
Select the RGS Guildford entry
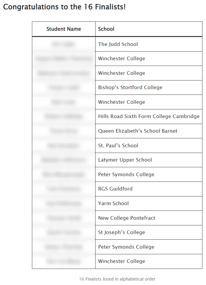coord(115,189)
